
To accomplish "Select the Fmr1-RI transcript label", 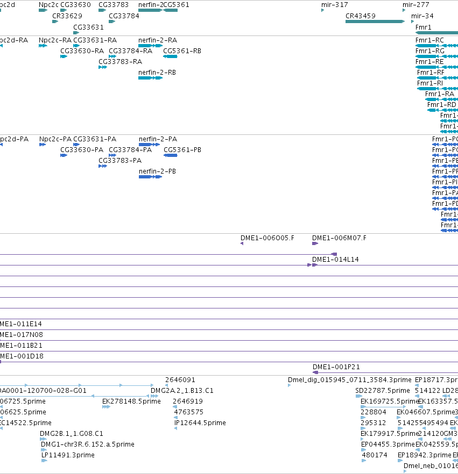I will 430,83.
